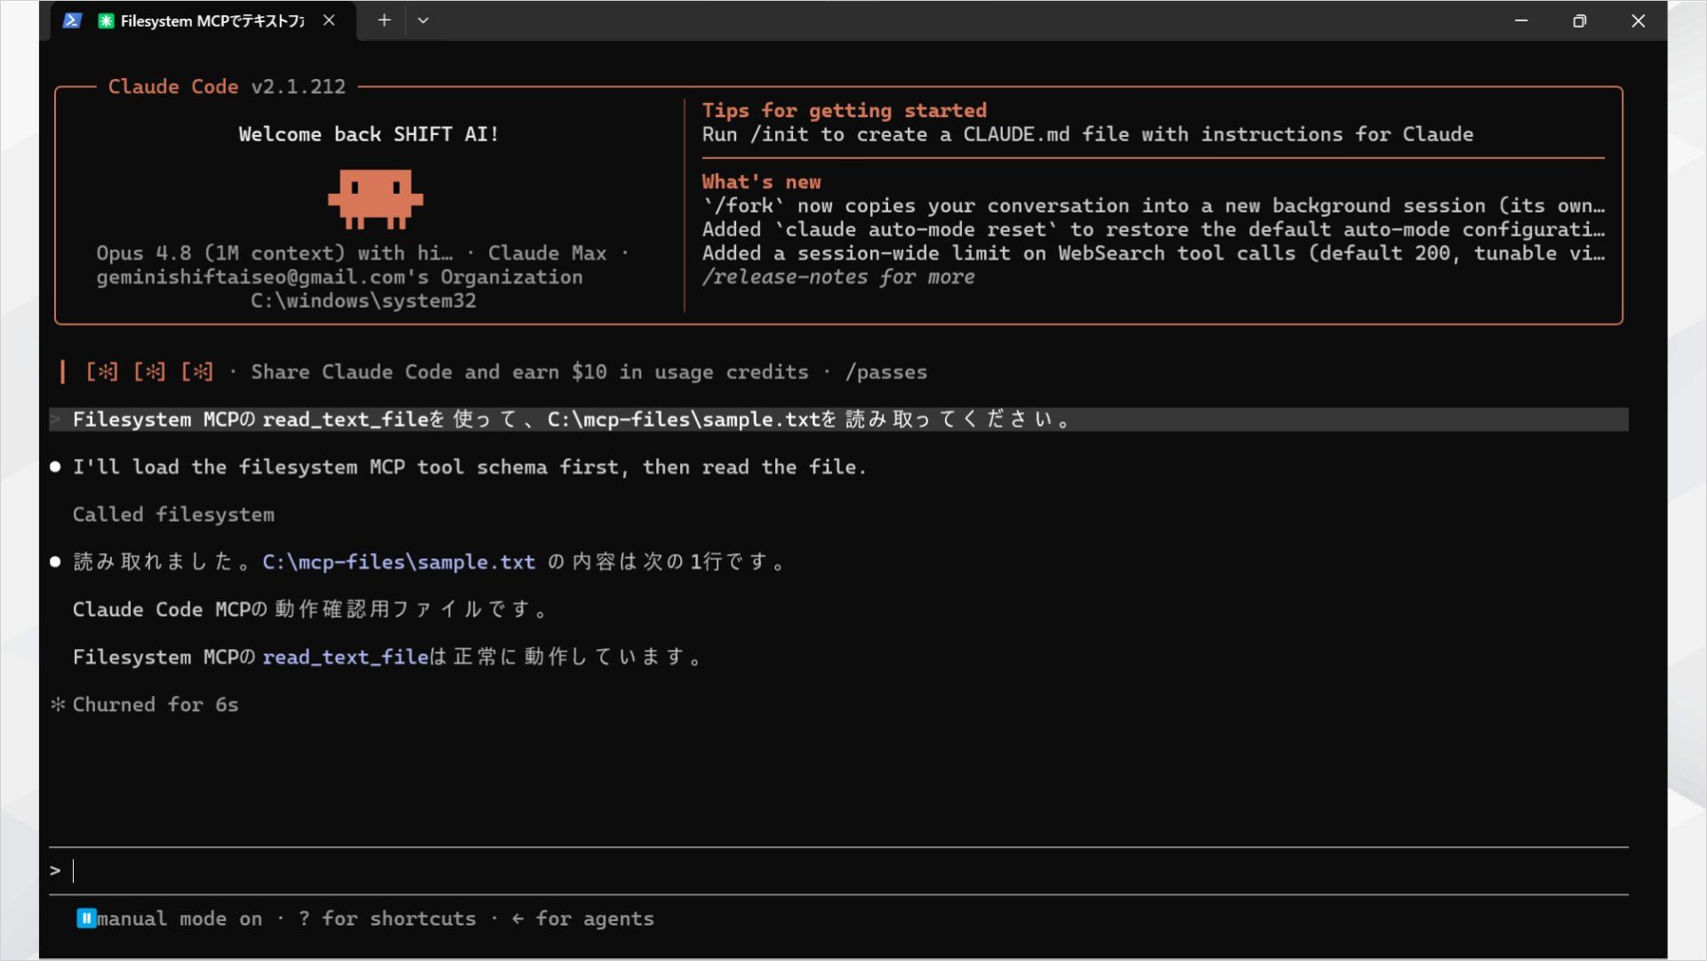Click the Run /init to create CLAUDE.md line
1707x961 pixels.
click(1087, 134)
